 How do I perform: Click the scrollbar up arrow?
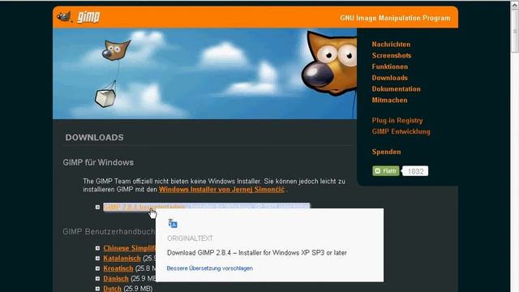514,5
